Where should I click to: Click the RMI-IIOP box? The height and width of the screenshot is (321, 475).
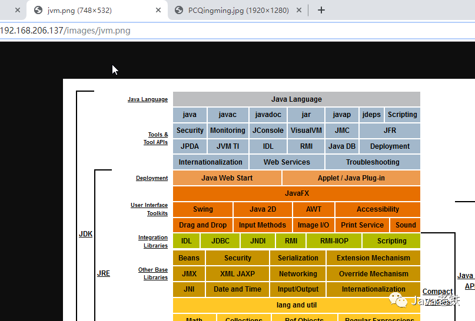coord(334,241)
